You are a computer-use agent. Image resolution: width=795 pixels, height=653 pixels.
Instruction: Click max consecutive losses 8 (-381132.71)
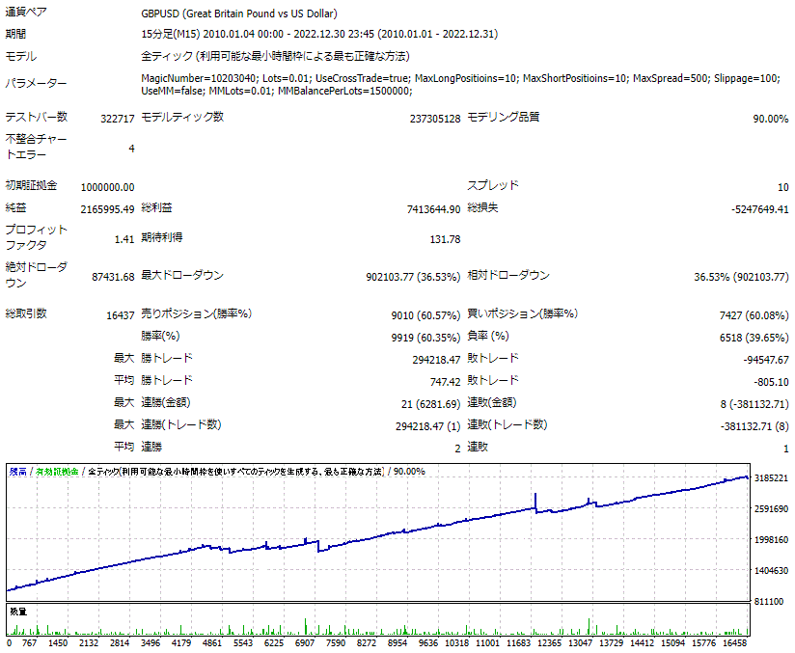(x=754, y=404)
